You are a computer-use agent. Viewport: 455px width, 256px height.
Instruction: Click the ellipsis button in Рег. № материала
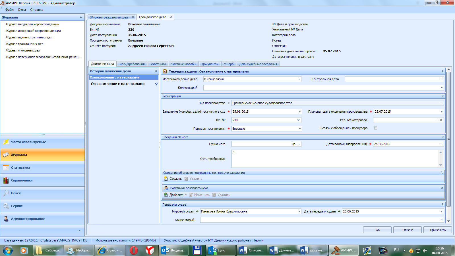(x=436, y=120)
